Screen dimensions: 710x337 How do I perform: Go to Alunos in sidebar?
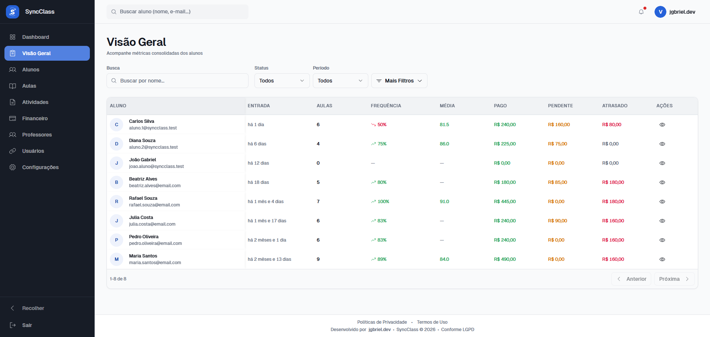point(47,70)
